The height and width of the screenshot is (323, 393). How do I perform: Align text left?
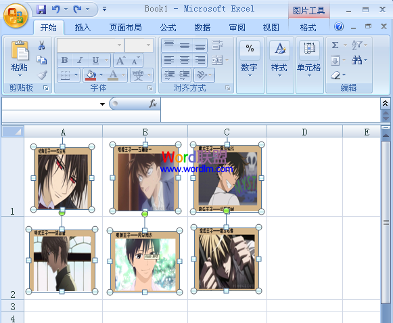click(169, 60)
